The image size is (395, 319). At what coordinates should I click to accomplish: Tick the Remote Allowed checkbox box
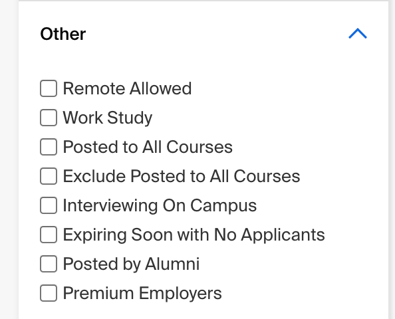click(x=49, y=88)
